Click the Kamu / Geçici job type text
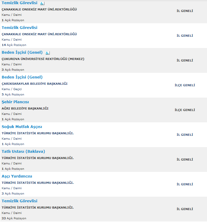 click(x=12, y=89)
